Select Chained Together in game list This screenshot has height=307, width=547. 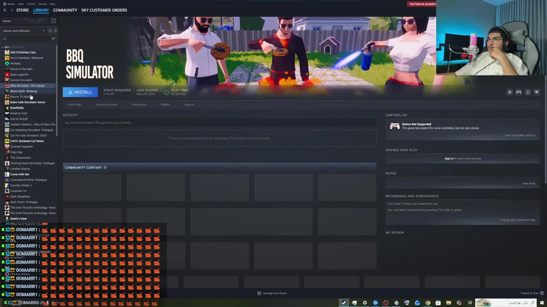[x=21, y=147]
